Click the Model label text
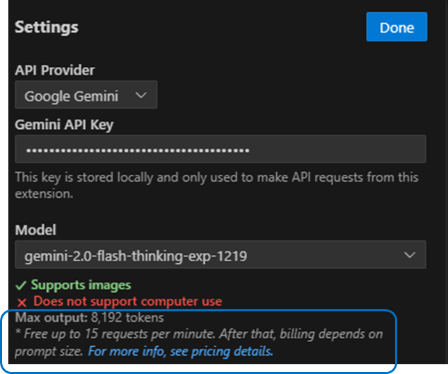The height and width of the screenshot is (374, 448). [x=35, y=230]
